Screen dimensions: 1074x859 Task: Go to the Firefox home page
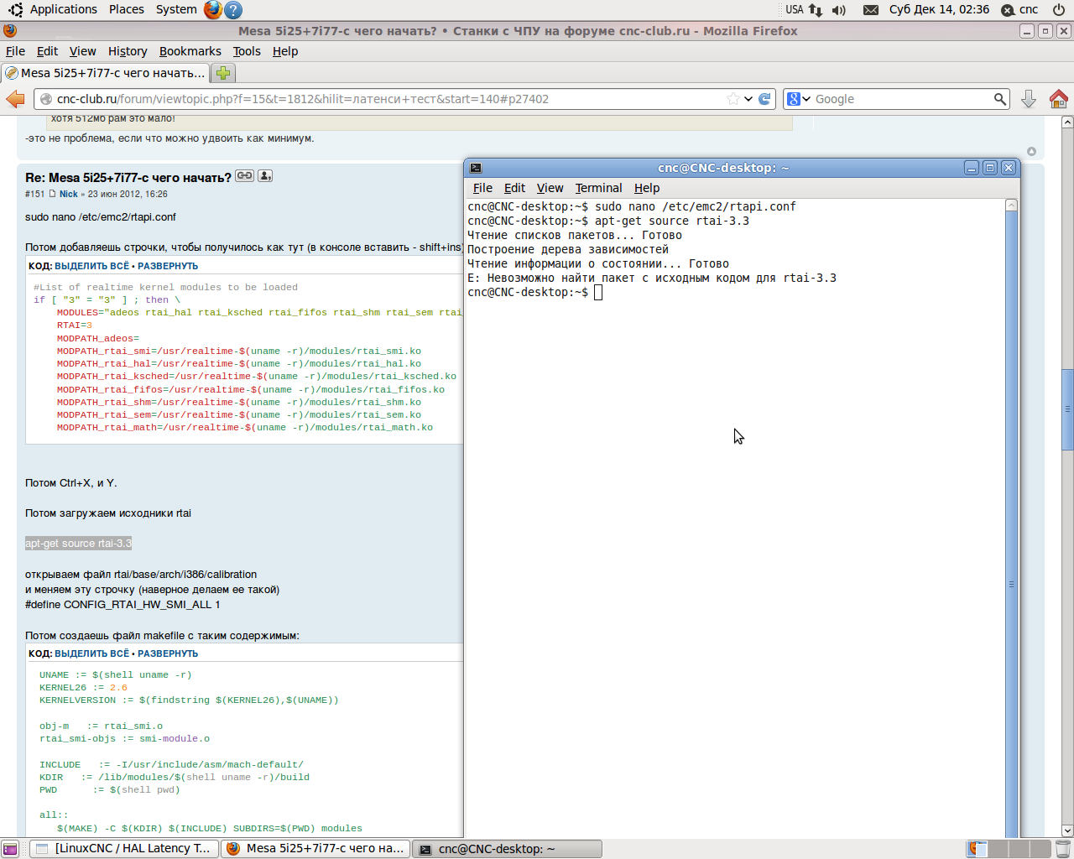(1059, 99)
